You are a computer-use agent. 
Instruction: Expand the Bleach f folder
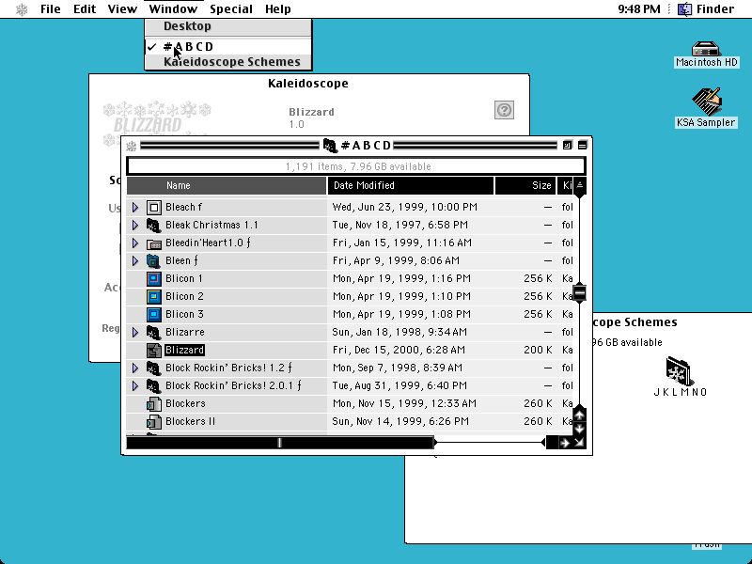click(135, 207)
